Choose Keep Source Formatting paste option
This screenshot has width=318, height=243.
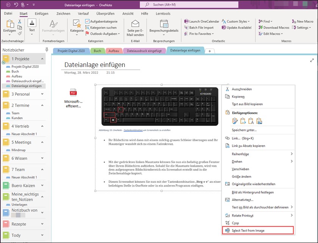tap(235, 121)
